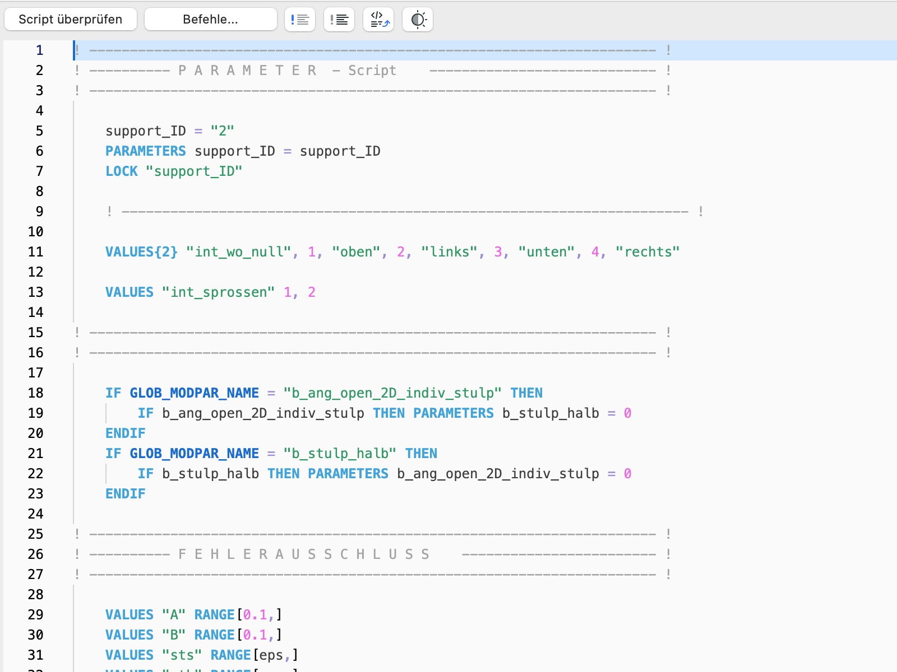Toggle the editor light/dark contrast icon
The image size is (897, 672).
418,20
